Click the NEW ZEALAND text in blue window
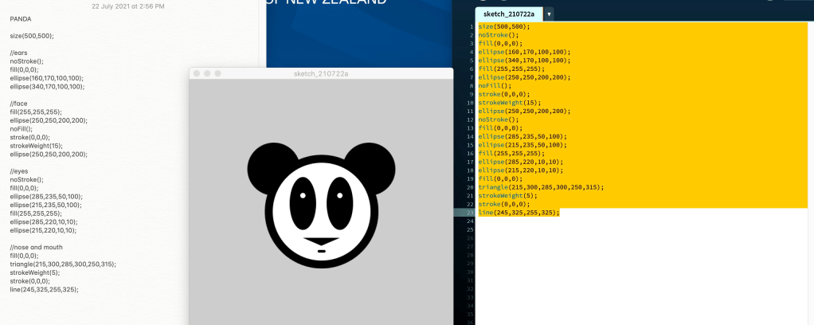This screenshot has height=325, width=814. tap(341, 2)
